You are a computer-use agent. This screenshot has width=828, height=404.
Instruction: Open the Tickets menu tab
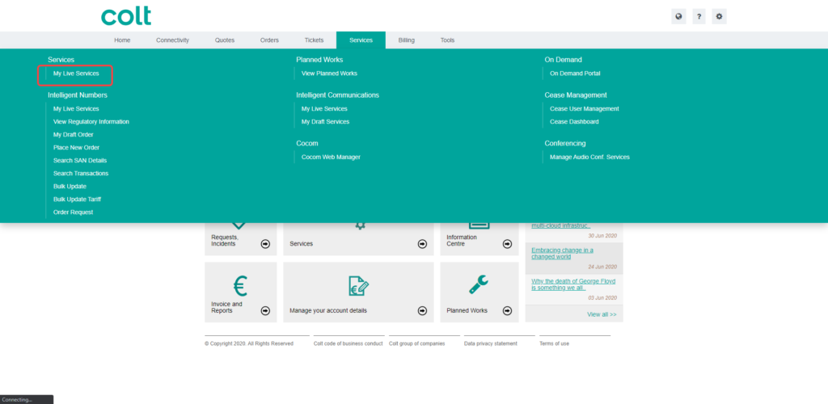[314, 40]
